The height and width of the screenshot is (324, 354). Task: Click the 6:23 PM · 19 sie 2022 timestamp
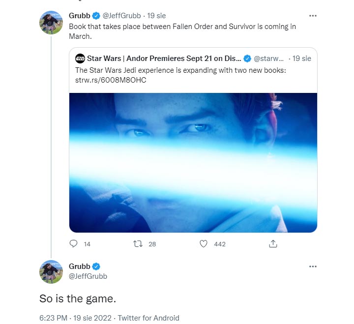pyautogui.click(x=76, y=318)
